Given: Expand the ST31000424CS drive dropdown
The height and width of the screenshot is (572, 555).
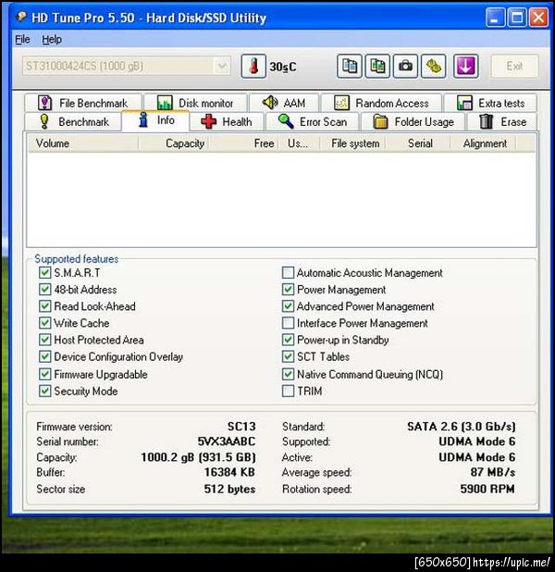Looking at the screenshot, I should (222, 66).
